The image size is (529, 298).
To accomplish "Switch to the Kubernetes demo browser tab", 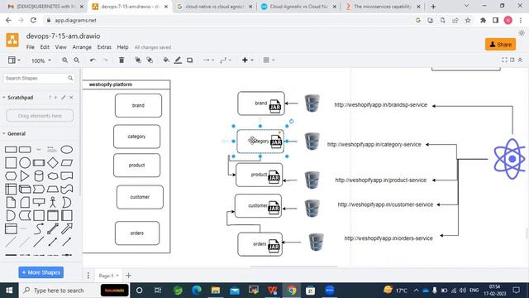I will 46,7.
